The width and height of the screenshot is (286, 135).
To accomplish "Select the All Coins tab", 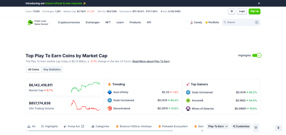I will click(x=34, y=69).
